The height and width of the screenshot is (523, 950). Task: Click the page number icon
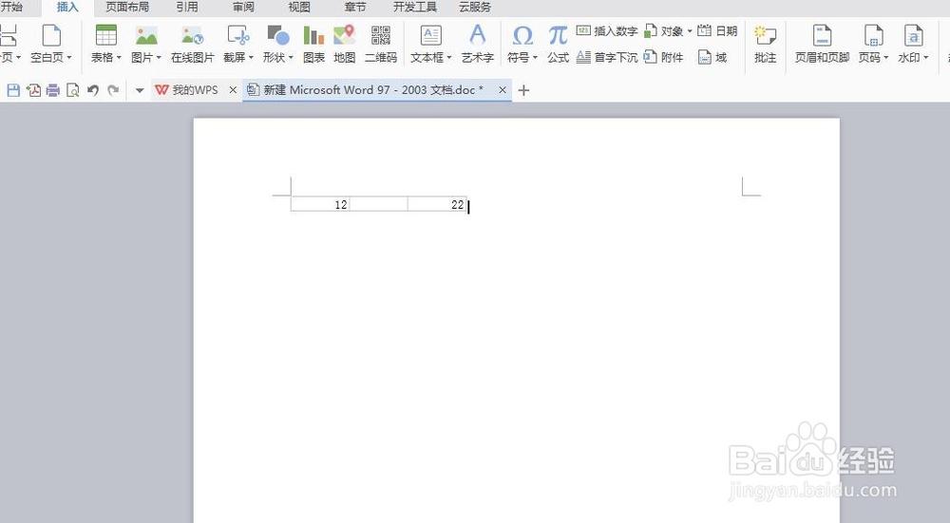[x=873, y=36]
